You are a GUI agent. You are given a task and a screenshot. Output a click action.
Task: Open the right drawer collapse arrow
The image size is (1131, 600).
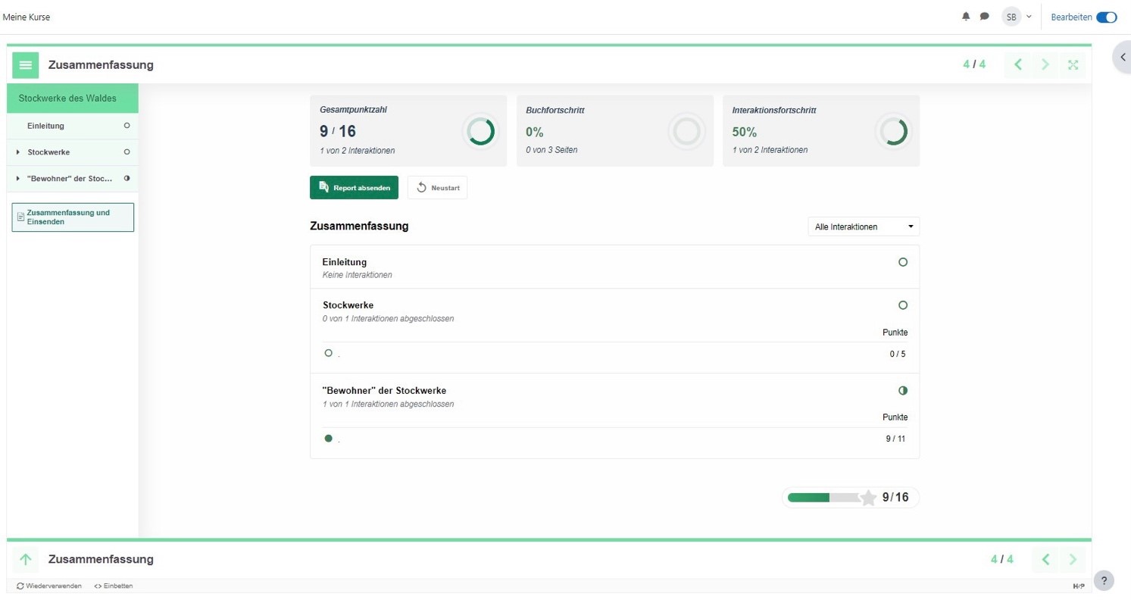pos(1123,58)
